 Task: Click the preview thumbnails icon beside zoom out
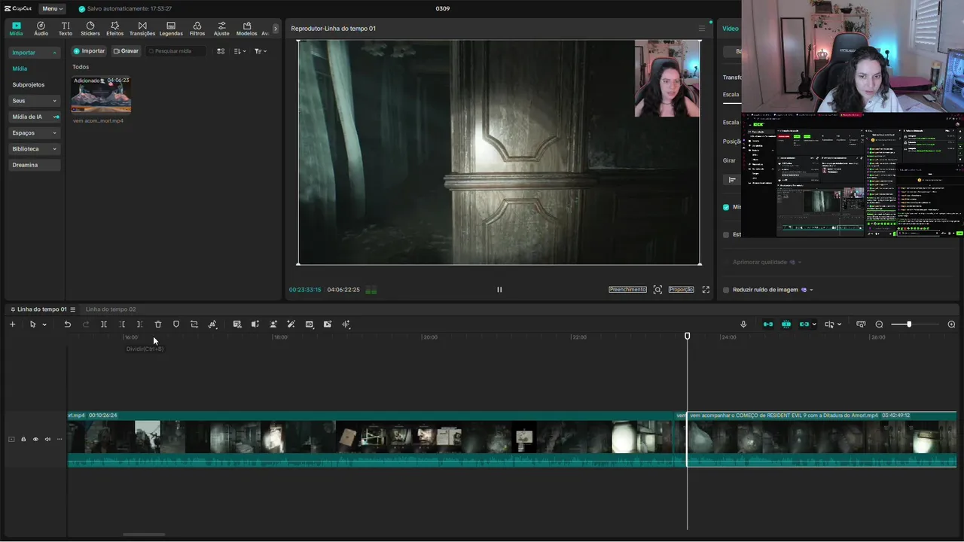point(861,324)
